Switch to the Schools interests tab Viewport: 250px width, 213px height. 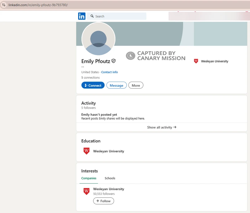pos(110,178)
